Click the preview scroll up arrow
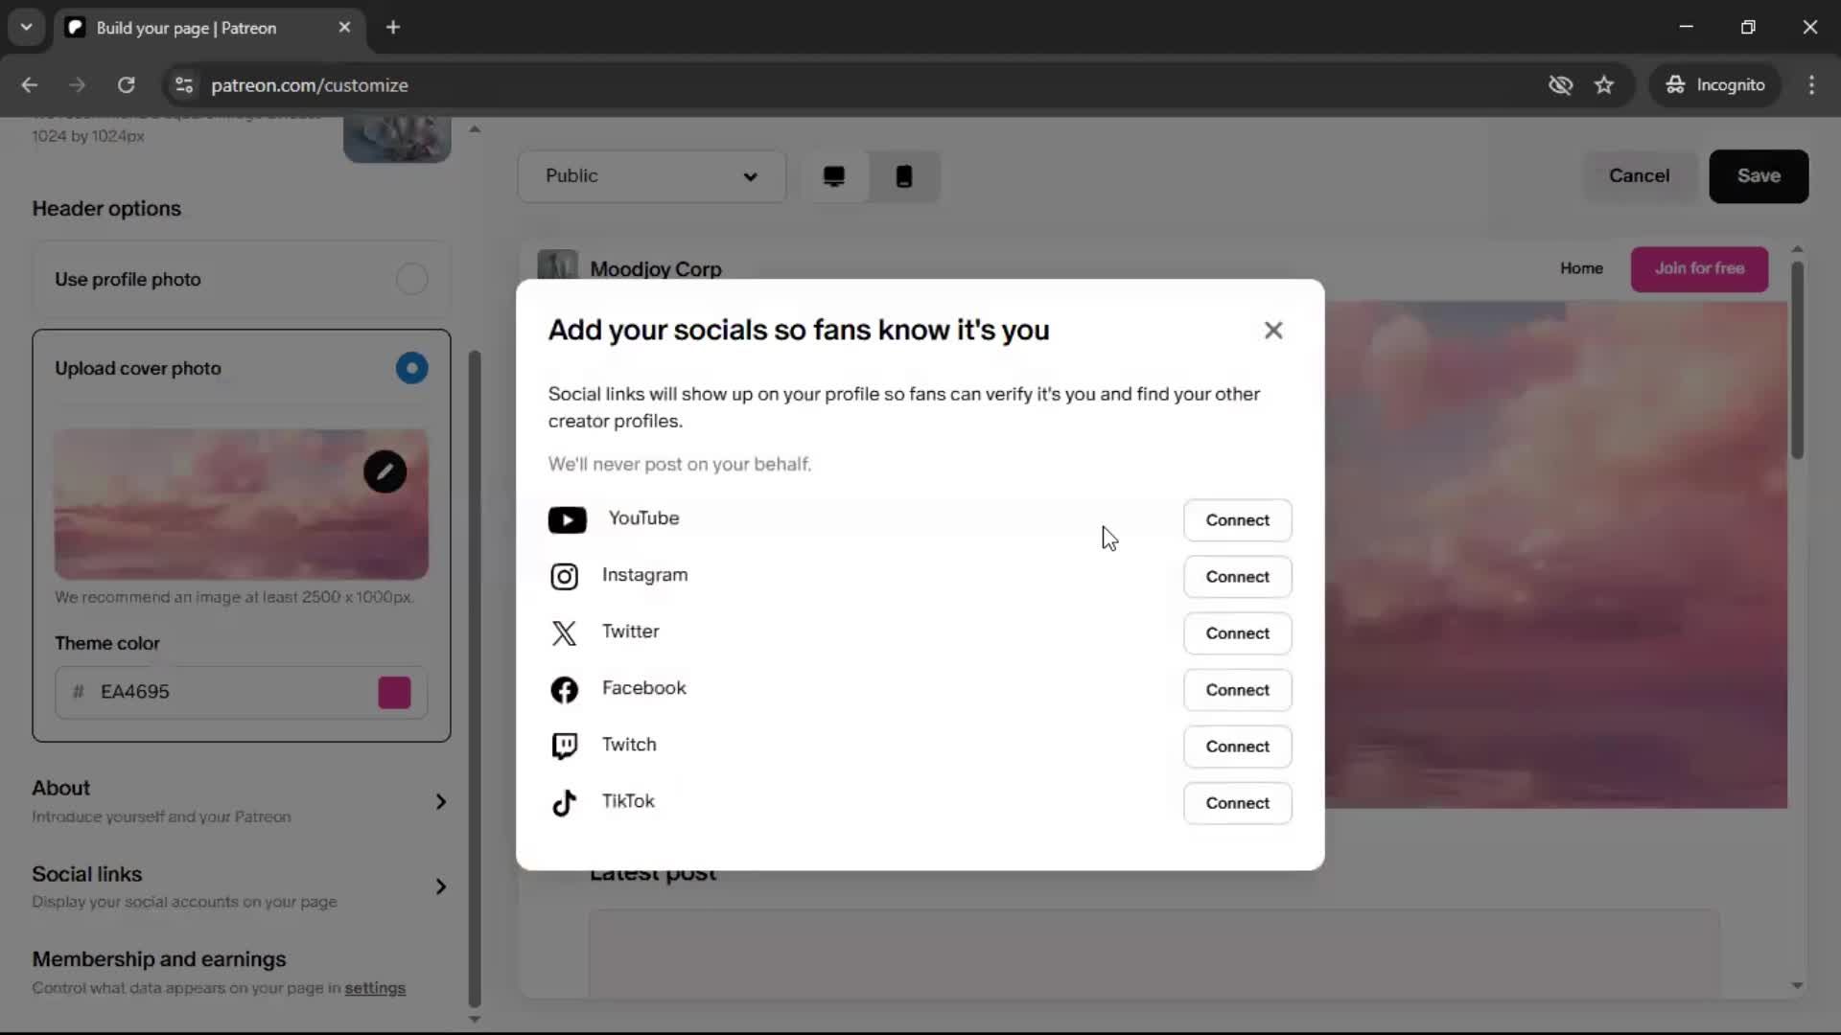Image resolution: width=1841 pixels, height=1035 pixels. click(1797, 249)
